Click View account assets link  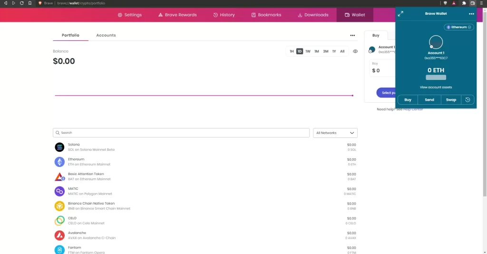436,87
